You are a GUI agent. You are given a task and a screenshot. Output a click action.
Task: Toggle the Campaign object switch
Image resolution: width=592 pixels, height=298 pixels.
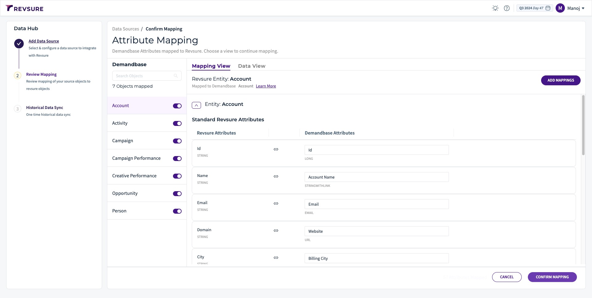[177, 141]
